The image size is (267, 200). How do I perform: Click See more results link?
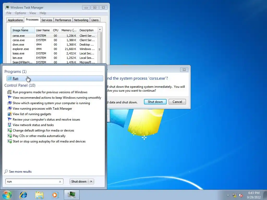click(x=20, y=172)
